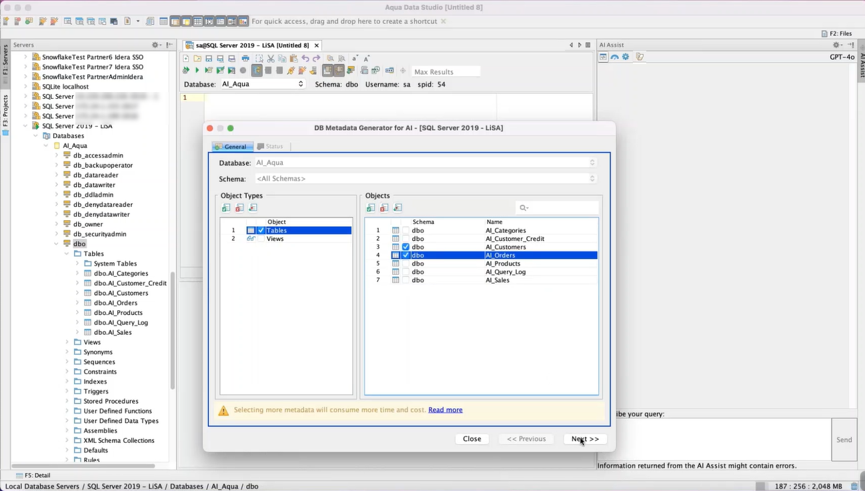Click the Undo arrow in editor toolbar
865x491 pixels.
305,59
